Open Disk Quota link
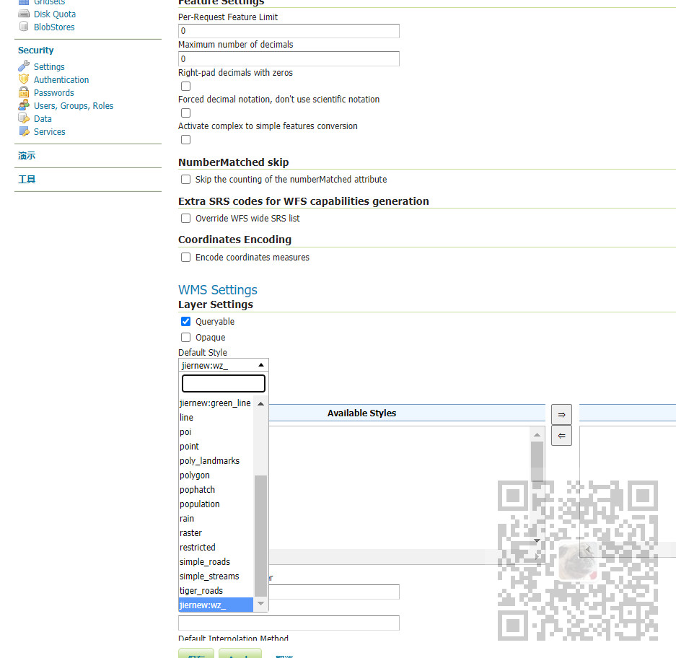 (x=55, y=14)
